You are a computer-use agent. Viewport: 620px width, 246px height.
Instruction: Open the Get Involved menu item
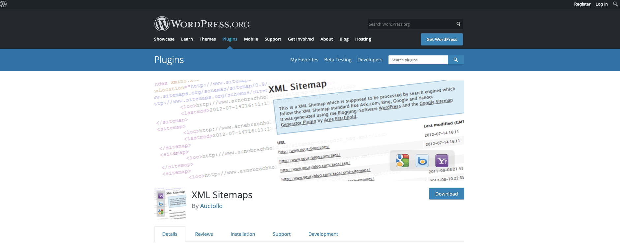[301, 39]
